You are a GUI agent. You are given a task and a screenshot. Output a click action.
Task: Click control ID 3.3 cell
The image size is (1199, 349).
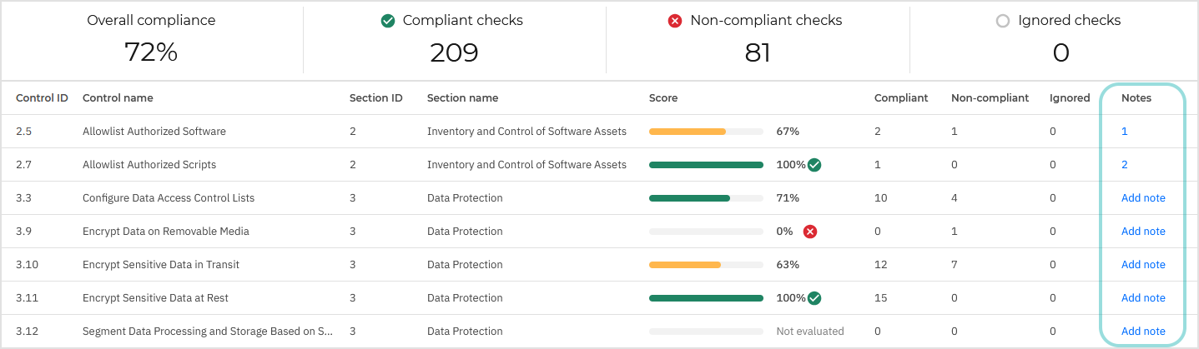(23, 198)
